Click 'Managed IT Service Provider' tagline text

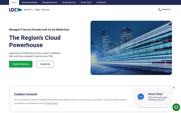click(39, 30)
